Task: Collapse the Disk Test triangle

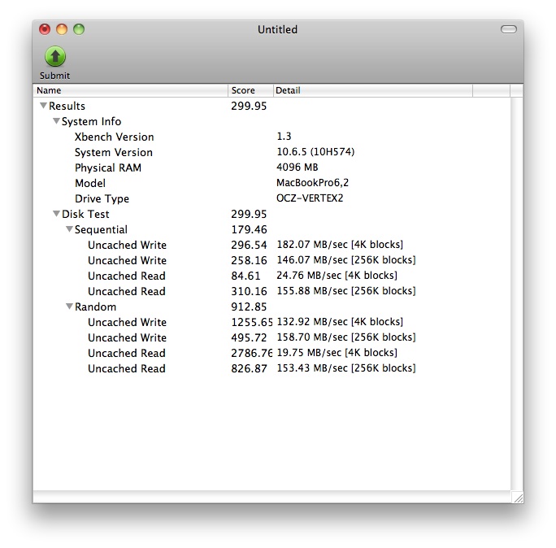Action: (x=56, y=214)
